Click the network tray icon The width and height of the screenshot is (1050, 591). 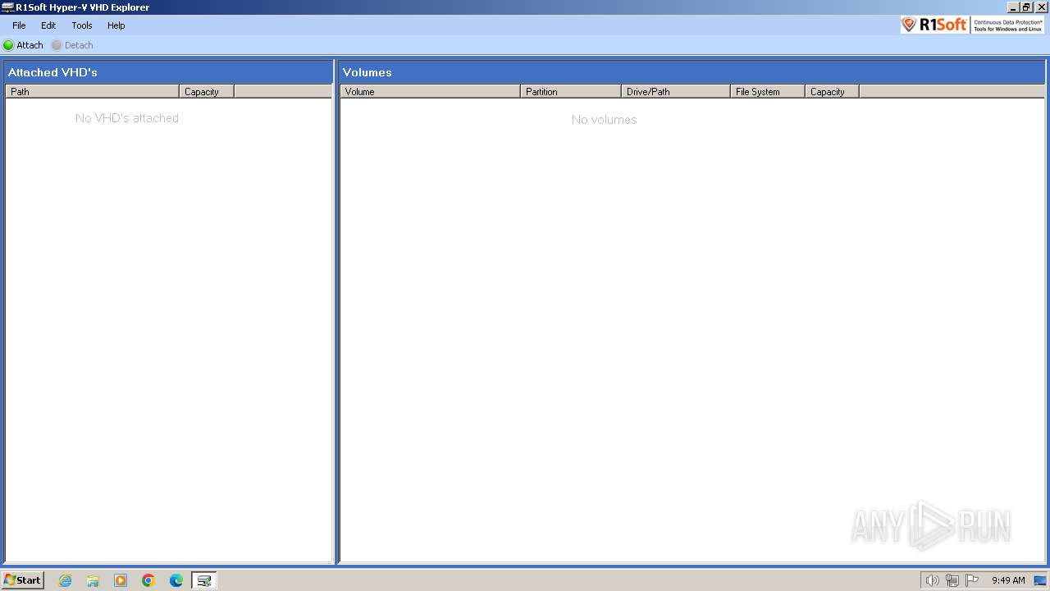pyautogui.click(x=952, y=580)
